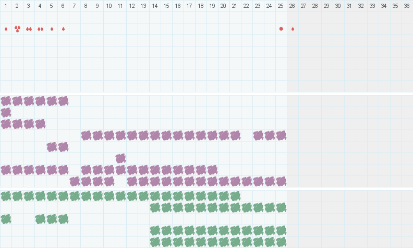Select the blood drop on day 6
Image resolution: width=413 pixels, height=248 pixels.
[x=63, y=29]
